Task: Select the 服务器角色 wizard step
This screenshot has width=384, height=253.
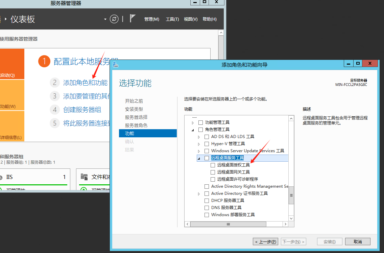Action: click(x=136, y=125)
